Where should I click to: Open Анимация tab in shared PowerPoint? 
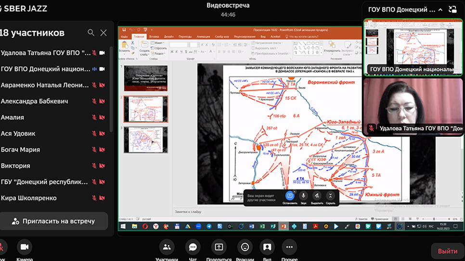(204, 37)
